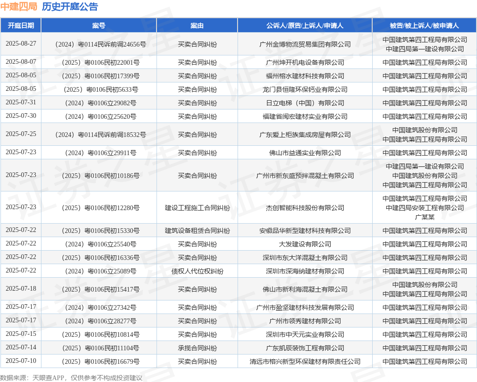Click case number 粤0106立29911号

[x=101, y=153]
